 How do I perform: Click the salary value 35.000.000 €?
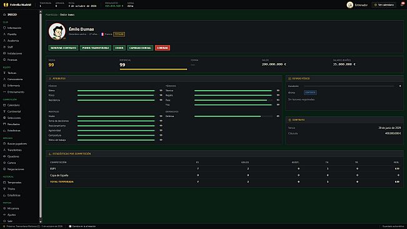pos(344,64)
